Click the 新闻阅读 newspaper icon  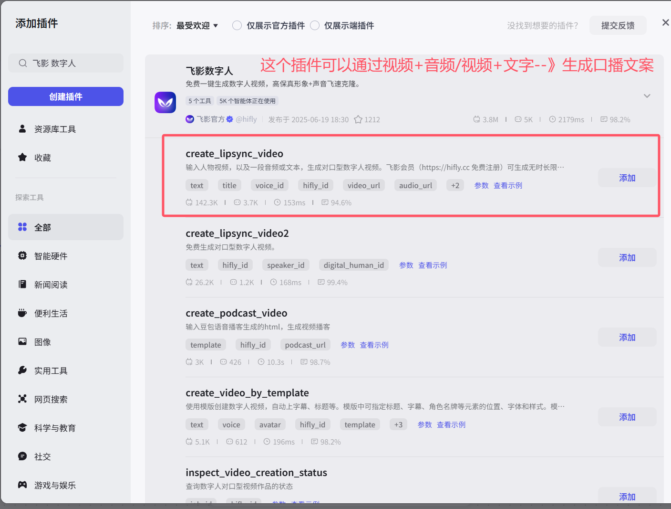(22, 284)
